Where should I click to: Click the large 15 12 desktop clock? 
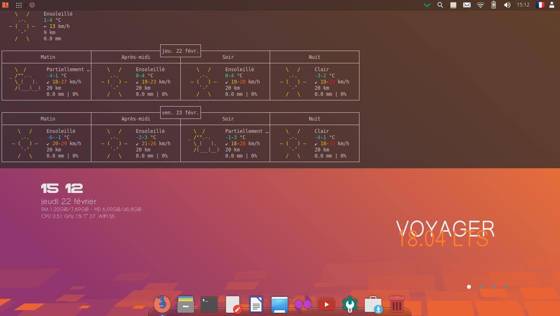(x=62, y=188)
